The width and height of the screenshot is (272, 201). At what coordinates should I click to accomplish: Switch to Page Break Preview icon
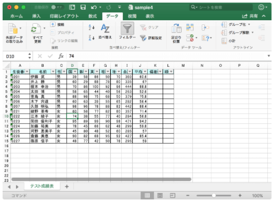173,195
